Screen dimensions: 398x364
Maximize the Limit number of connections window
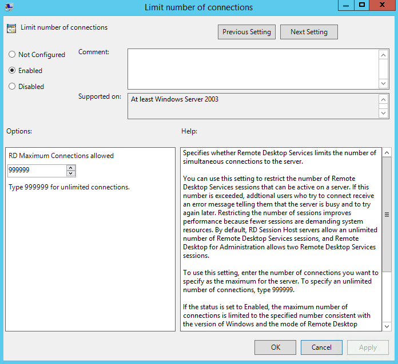click(x=361, y=6)
